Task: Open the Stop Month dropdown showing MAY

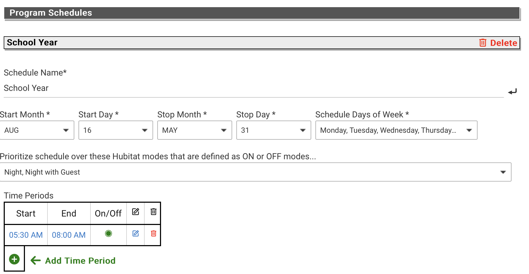Action: point(194,130)
